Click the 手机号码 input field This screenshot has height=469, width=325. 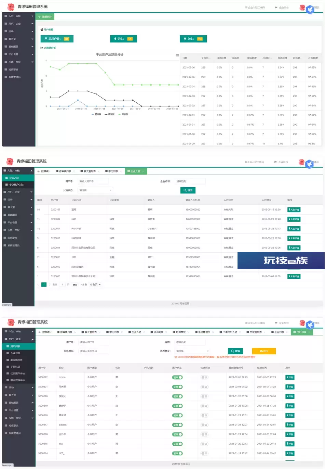94,351
